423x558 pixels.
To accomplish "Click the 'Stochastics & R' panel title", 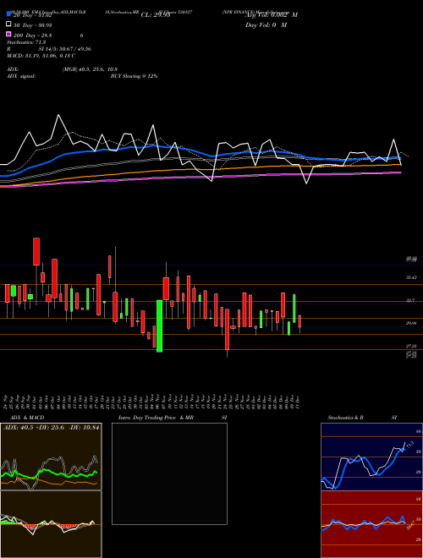I will [x=345, y=418].
